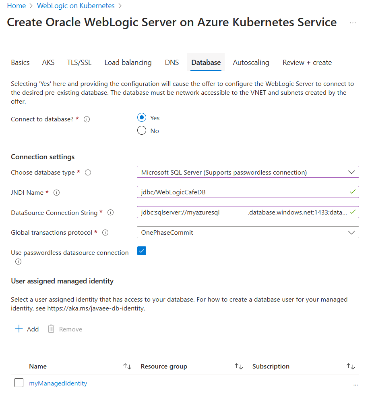Open the info tooltip for Choose database type
Image resolution: width=372 pixels, height=402 pixels.
[88, 172]
